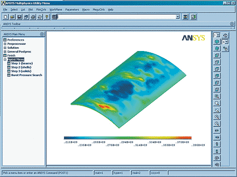Collapse the ANSYS Toolbar panel
237x177 pixels.
coord(232,24)
